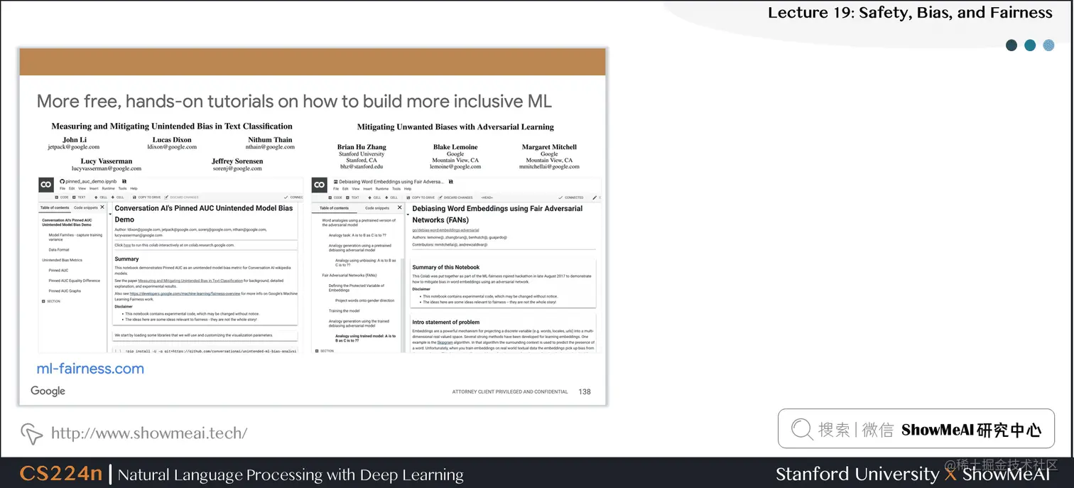
Task: Open Pinned AUC Graphs contents entry
Action: point(65,291)
